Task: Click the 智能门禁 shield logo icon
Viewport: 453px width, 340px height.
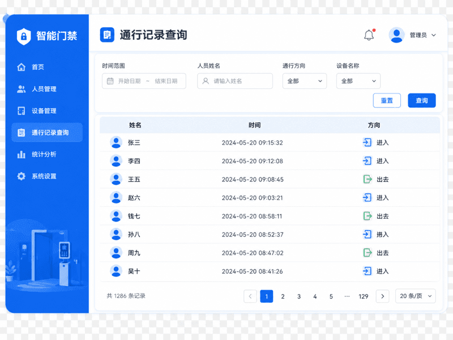Action: click(x=24, y=36)
